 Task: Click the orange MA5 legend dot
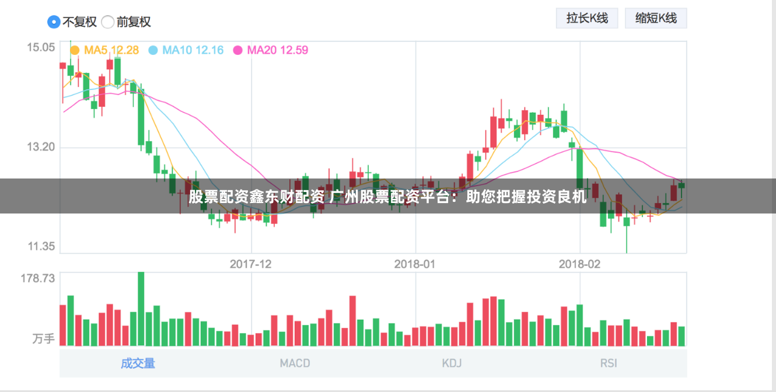(75, 51)
